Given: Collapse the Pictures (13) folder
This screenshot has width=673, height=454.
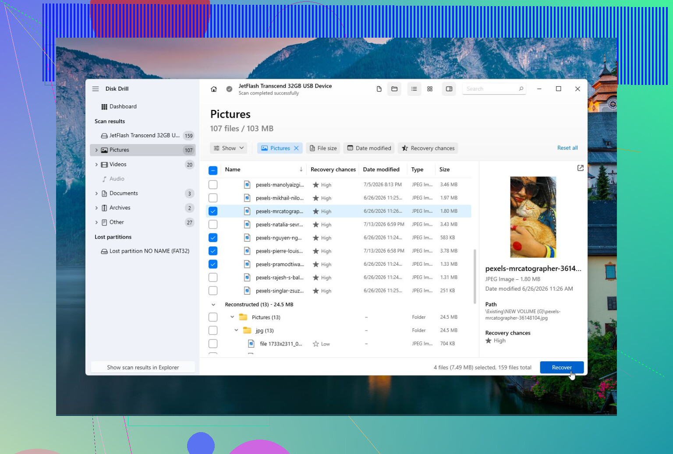Looking at the screenshot, I should pyautogui.click(x=232, y=317).
